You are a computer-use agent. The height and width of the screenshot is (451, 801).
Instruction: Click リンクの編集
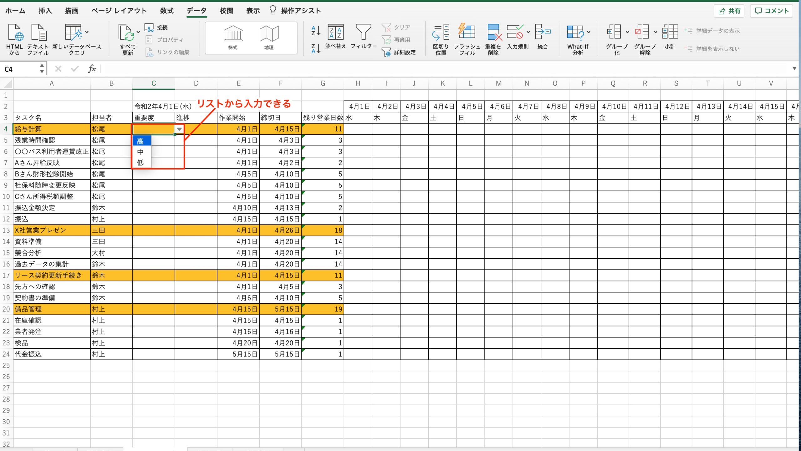click(167, 52)
